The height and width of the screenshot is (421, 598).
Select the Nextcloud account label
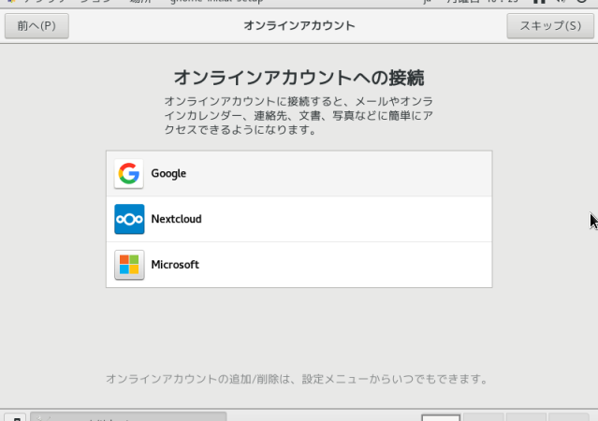[x=176, y=219]
